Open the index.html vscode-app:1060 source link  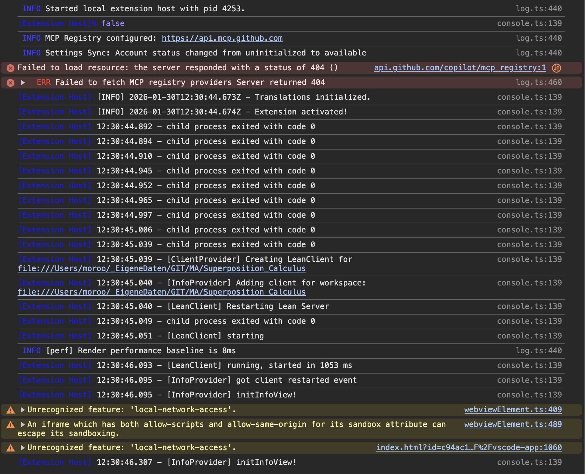click(469, 448)
